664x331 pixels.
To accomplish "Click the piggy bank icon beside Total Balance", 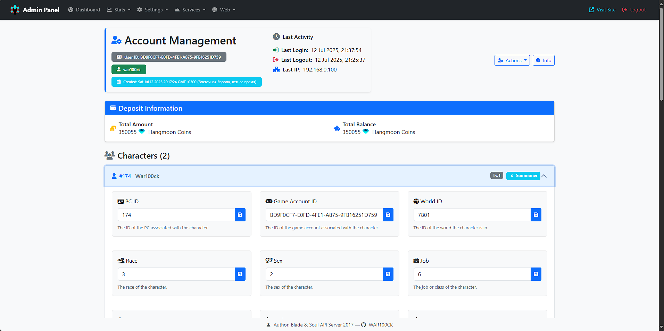I will click(337, 128).
